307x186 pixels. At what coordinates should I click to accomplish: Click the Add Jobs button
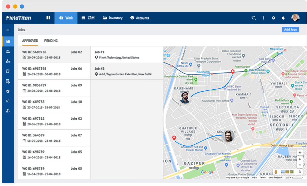pos(290,30)
